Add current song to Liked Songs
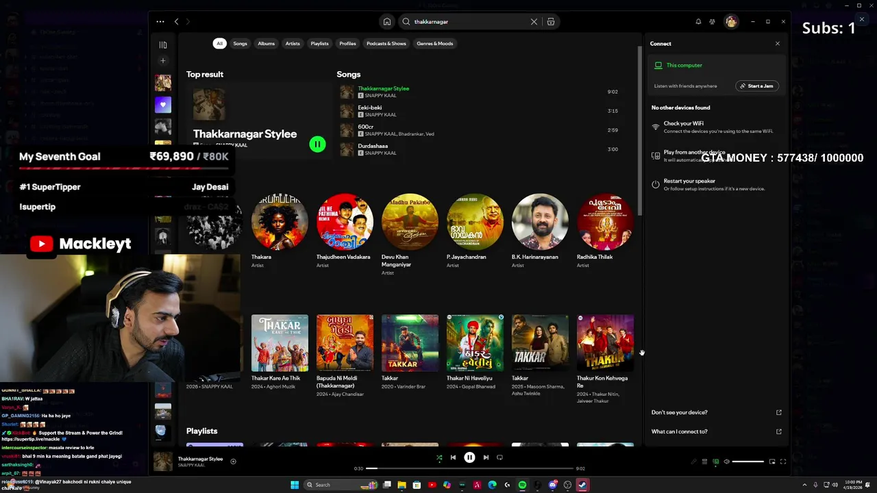 pyautogui.click(x=233, y=462)
